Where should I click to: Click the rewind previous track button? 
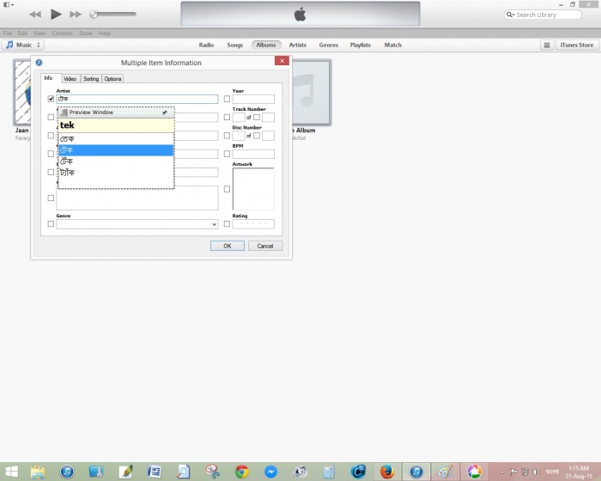35,15
